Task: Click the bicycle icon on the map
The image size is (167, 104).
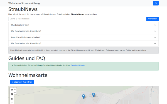Action: (12, 90)
